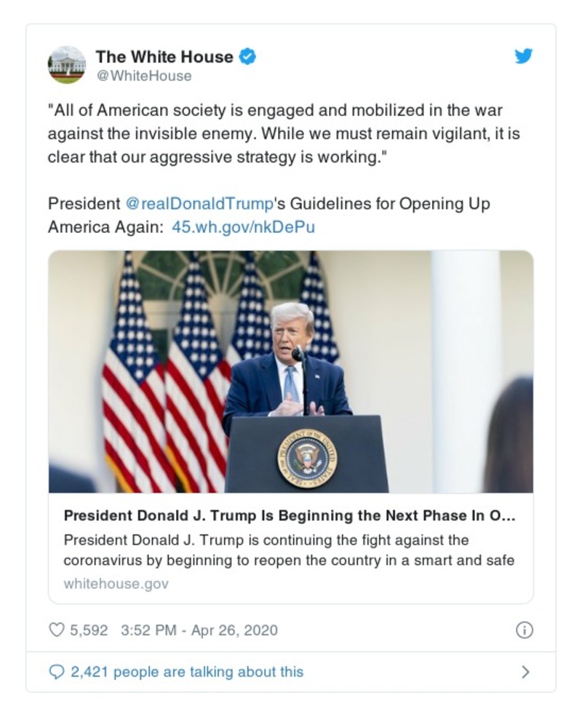Click the blue verified checkmark badge
Image resolution: width=582 pixels, height=715 pixels.
pyautogui.click(x=247, y=55)
